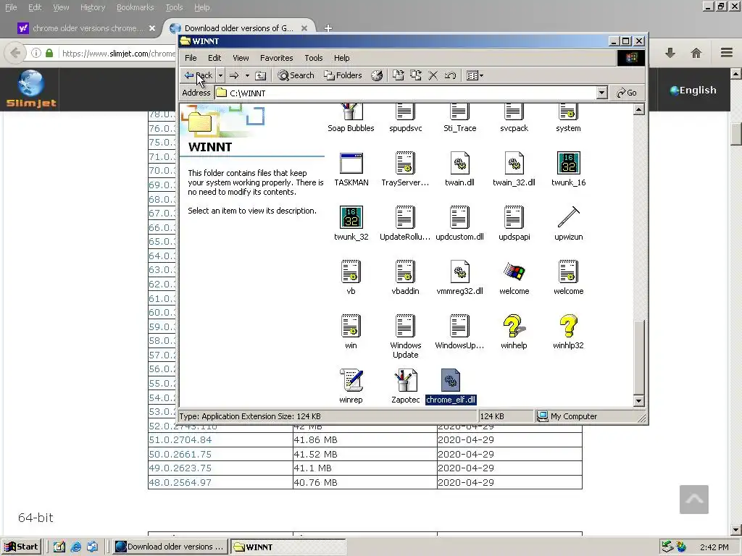Click WINNT file list scroll down arrow

tap(638, 400)
